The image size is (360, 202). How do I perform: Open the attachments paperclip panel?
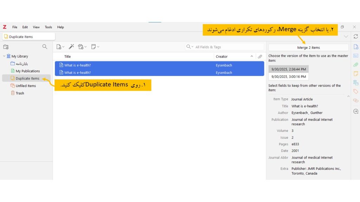(355, 65)
